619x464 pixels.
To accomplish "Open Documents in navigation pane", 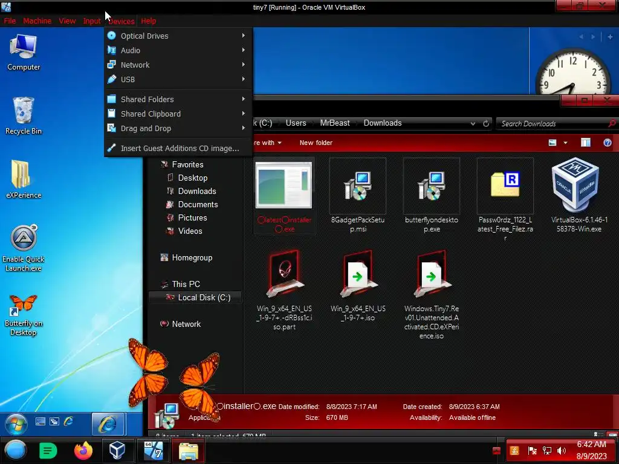I will point(198,204).
